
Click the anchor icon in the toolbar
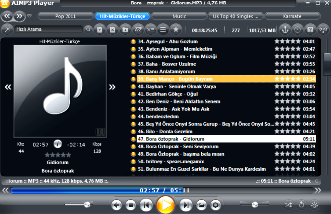coord(285,30)
